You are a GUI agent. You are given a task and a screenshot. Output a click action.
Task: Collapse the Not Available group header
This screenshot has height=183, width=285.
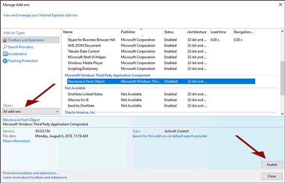pos(75,88)
